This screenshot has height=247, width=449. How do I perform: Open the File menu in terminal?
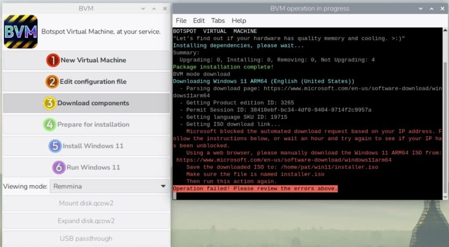181,21
